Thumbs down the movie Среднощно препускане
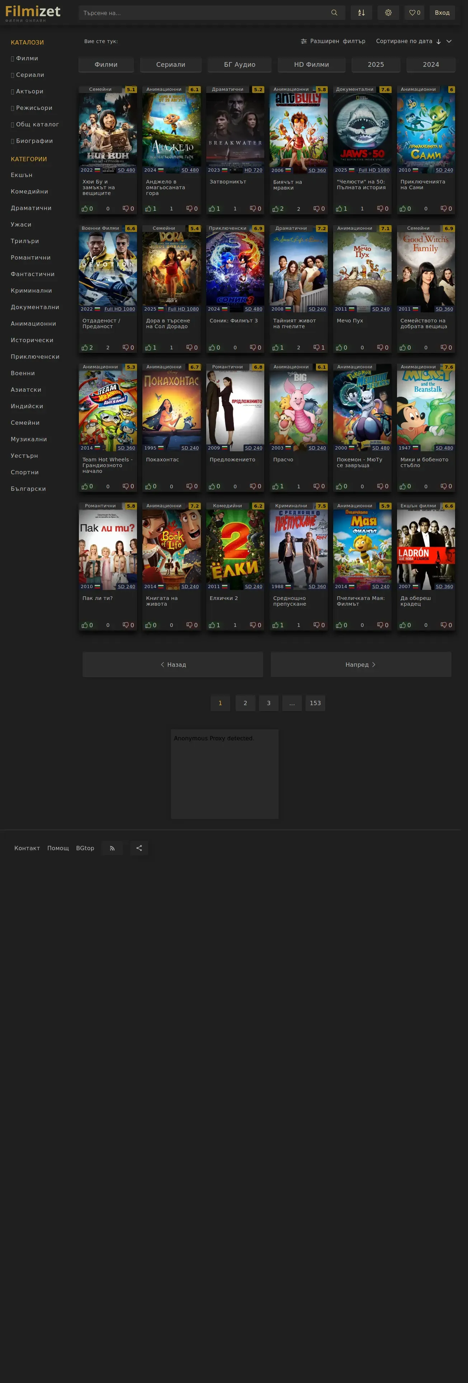This screenshot has height=1383, width=468. [317, 625]
